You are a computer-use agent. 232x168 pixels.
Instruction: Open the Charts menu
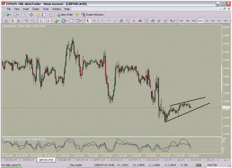(36, 9)
